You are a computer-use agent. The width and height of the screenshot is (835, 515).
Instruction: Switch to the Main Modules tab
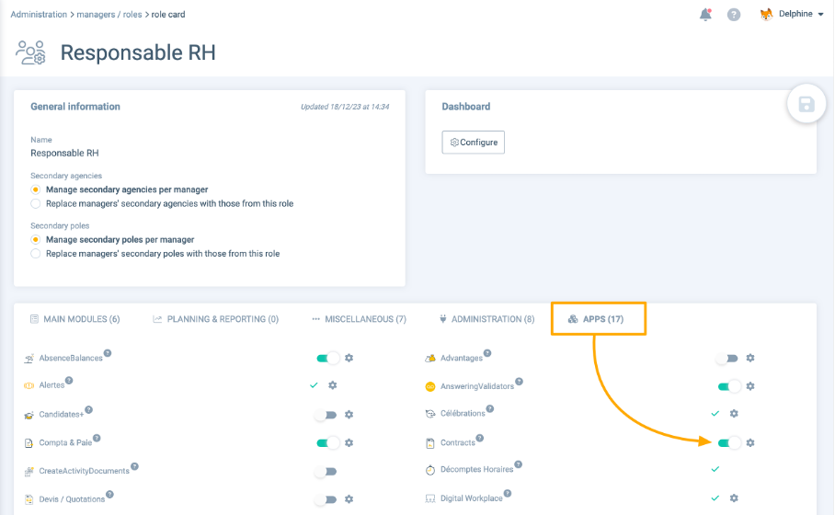(74, 319)
